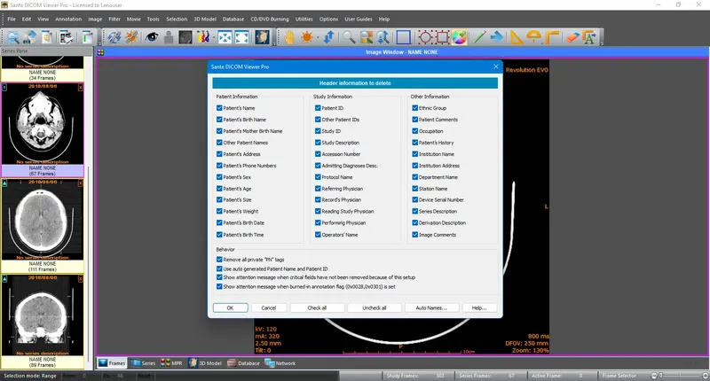Select the 89 Frames coronal series thumbnail

tap(43, 322)
